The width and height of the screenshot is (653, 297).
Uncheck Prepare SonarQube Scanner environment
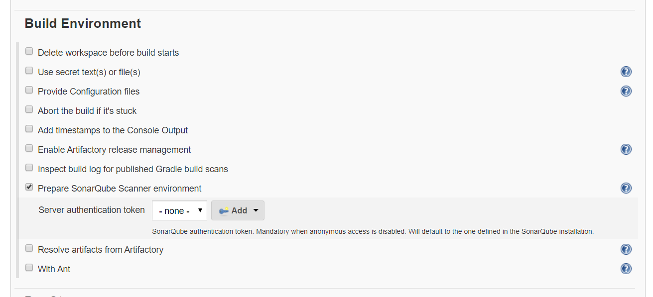pyautogui.click(x=29, y=188)
